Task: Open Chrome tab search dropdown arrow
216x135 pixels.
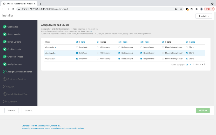Action: pos(213,4)
